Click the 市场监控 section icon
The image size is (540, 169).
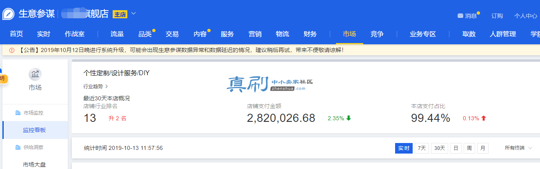point(18,113)
